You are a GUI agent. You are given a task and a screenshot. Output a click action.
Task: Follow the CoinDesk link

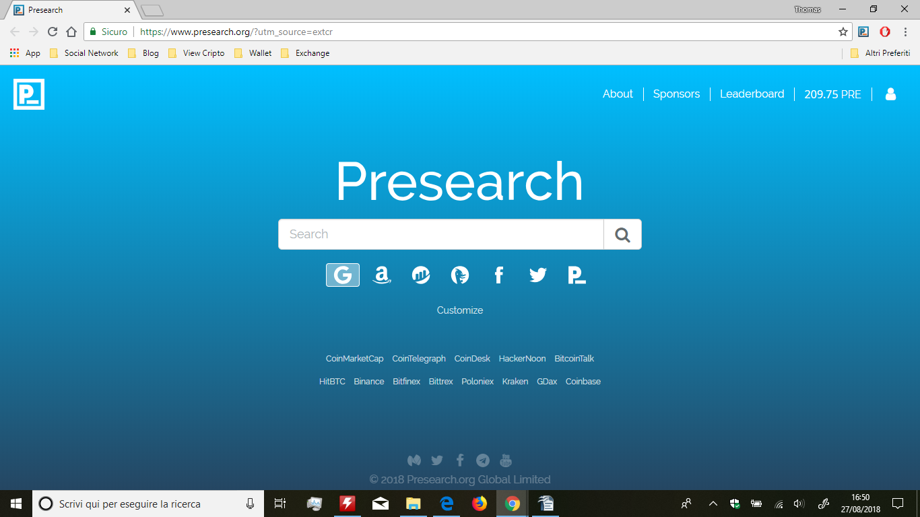point(471,358)
